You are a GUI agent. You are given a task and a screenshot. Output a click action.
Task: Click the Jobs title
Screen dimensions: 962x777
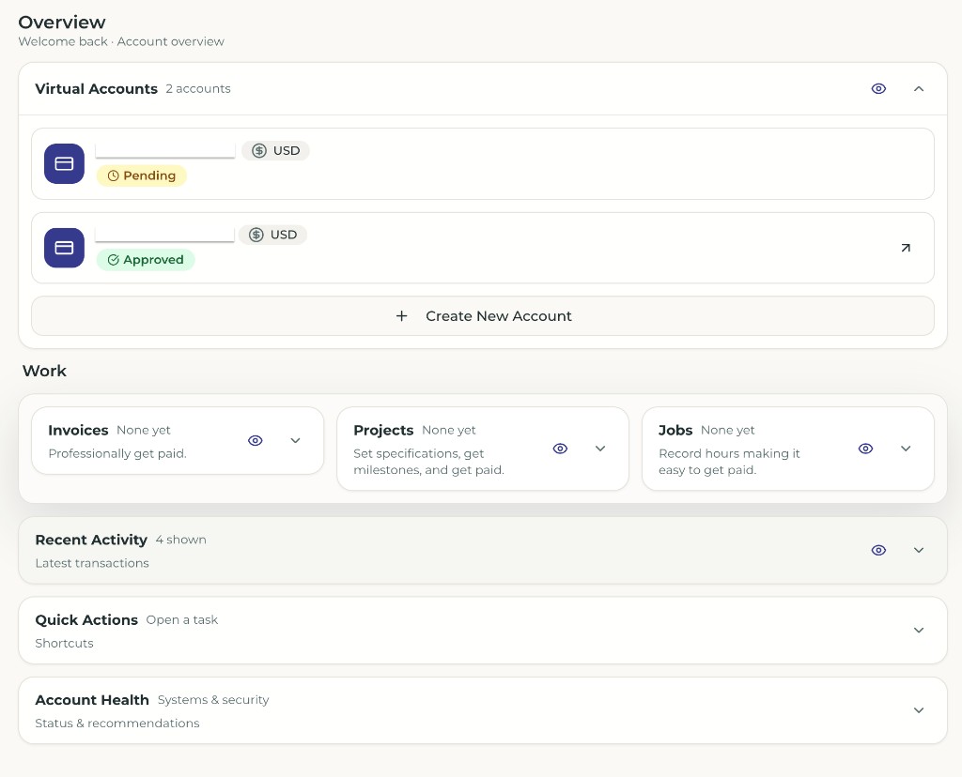(x=675, y=430)
